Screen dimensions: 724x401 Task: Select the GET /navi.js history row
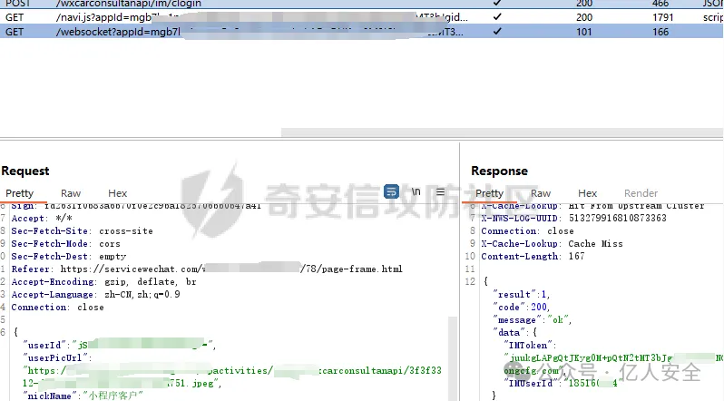pyautogui.click(x=362, y=17)
